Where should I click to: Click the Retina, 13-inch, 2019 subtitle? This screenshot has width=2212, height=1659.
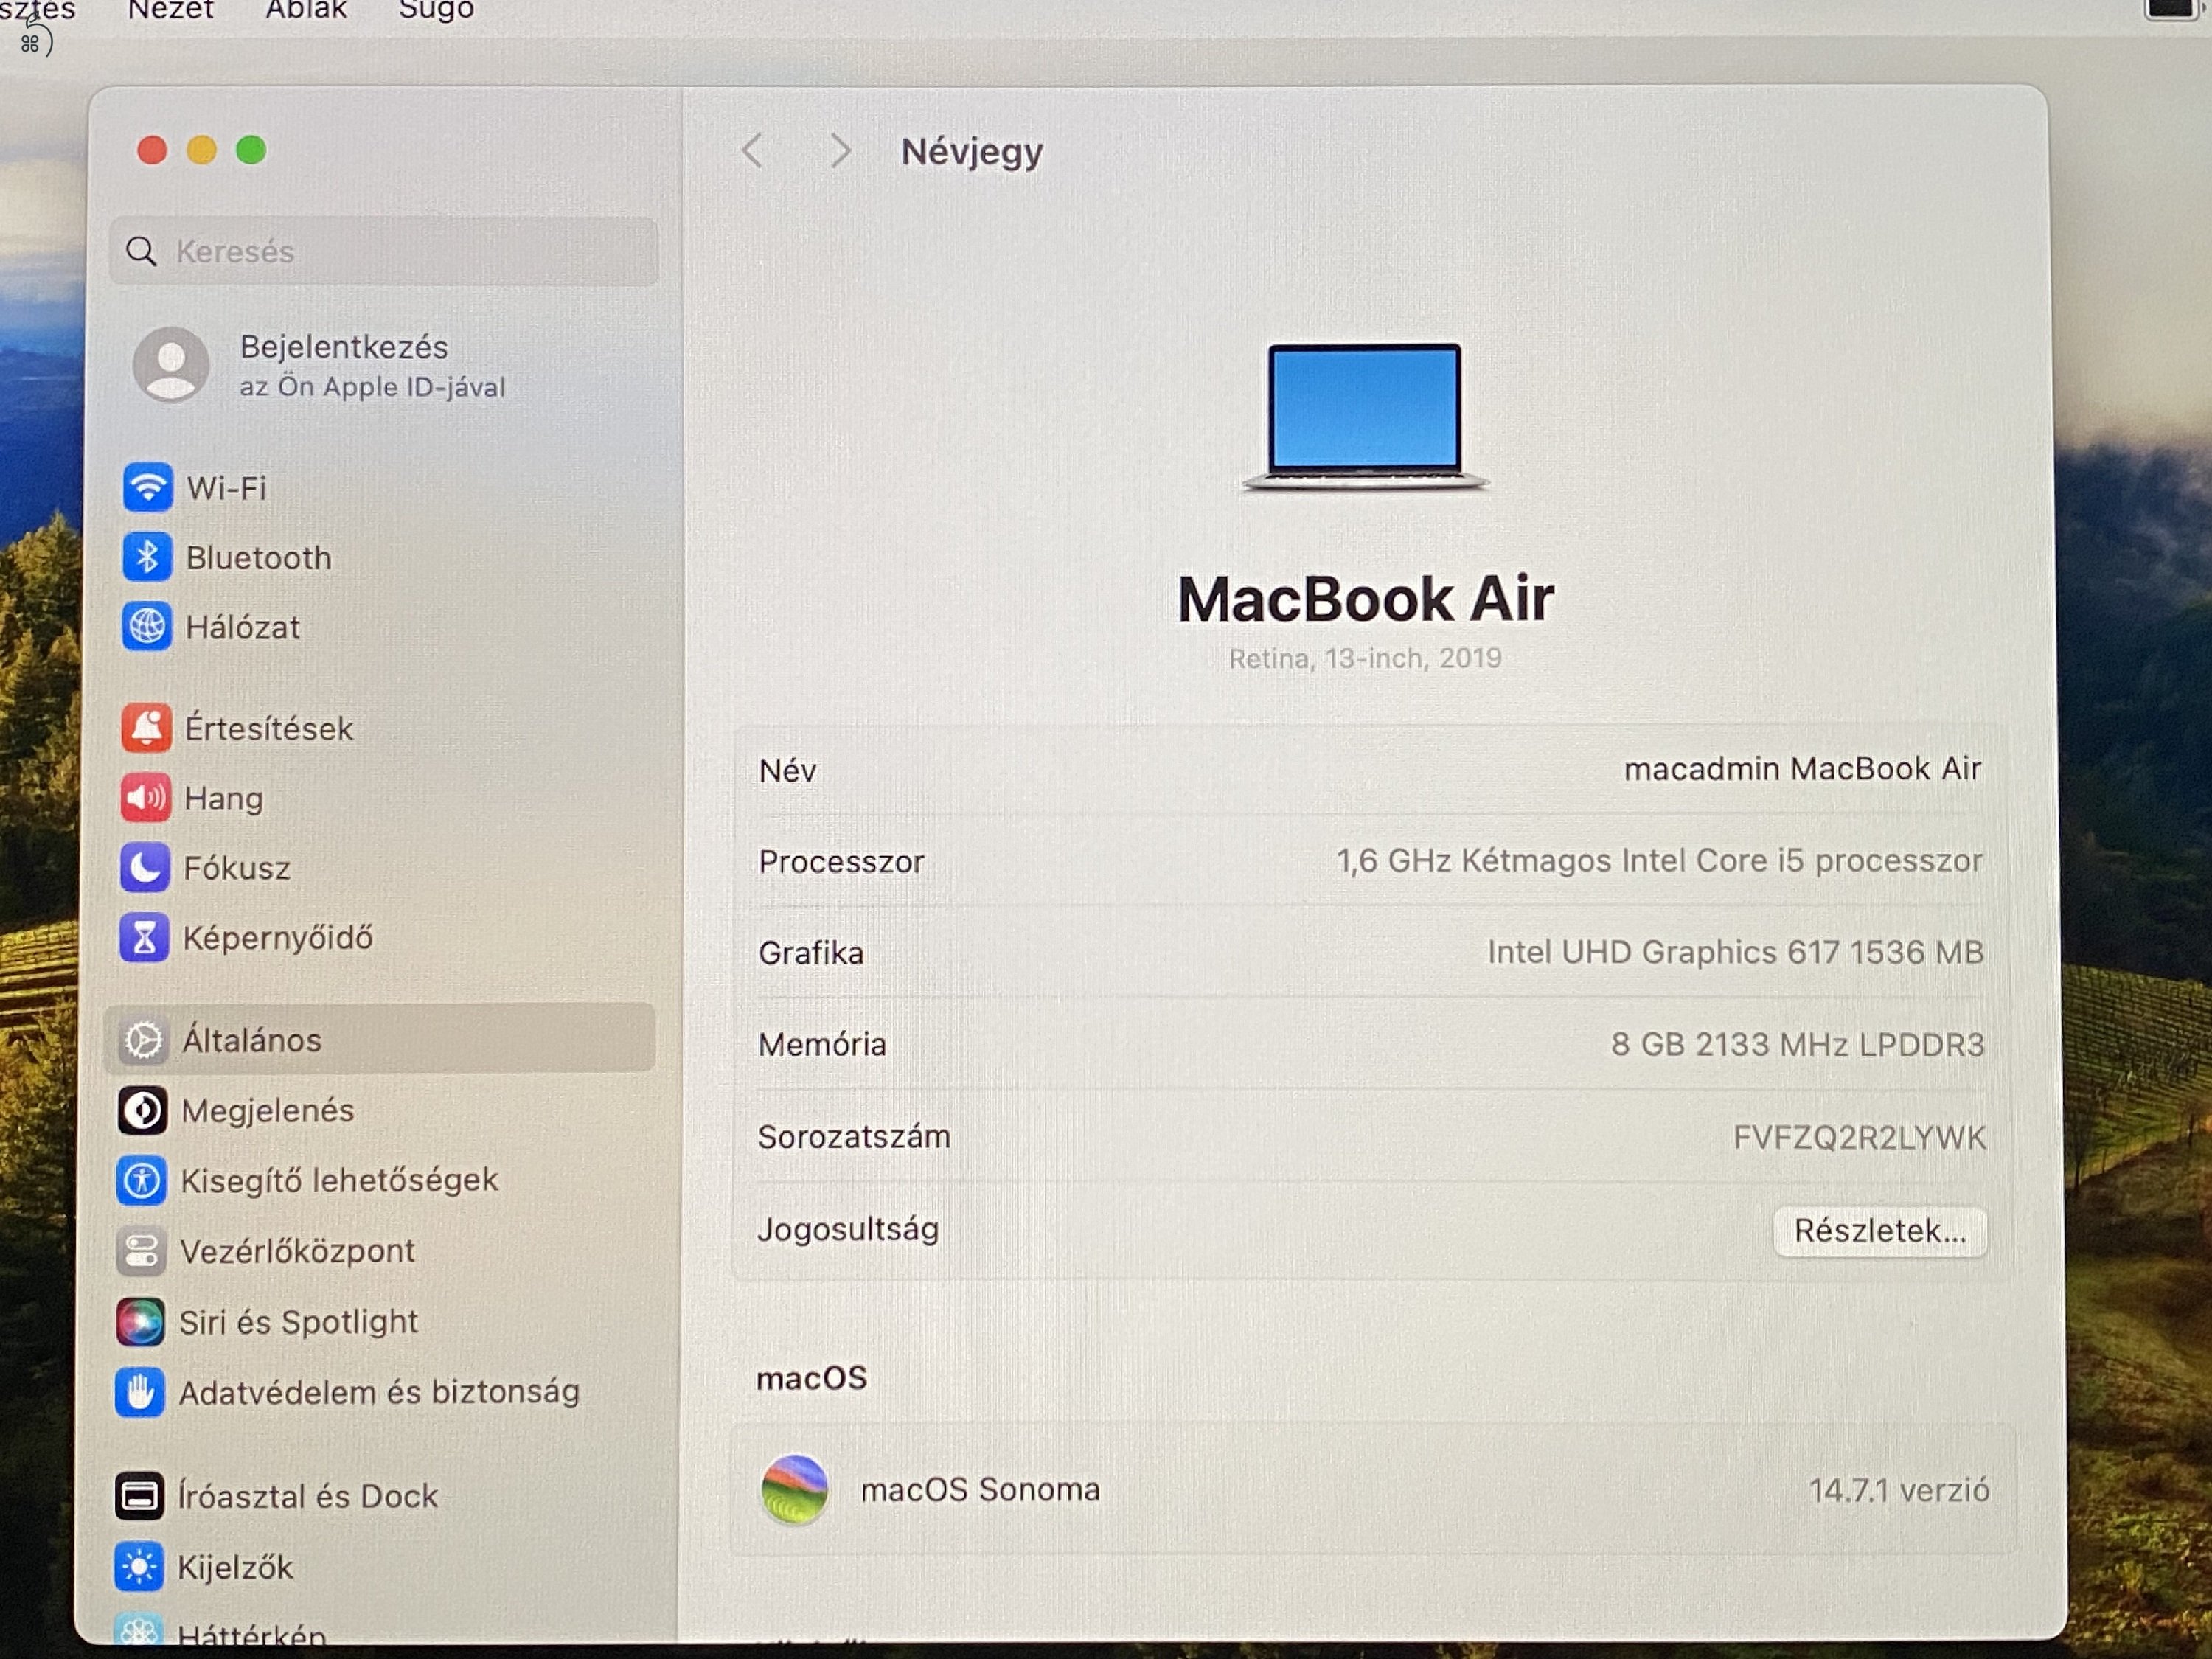point(1365,658)
